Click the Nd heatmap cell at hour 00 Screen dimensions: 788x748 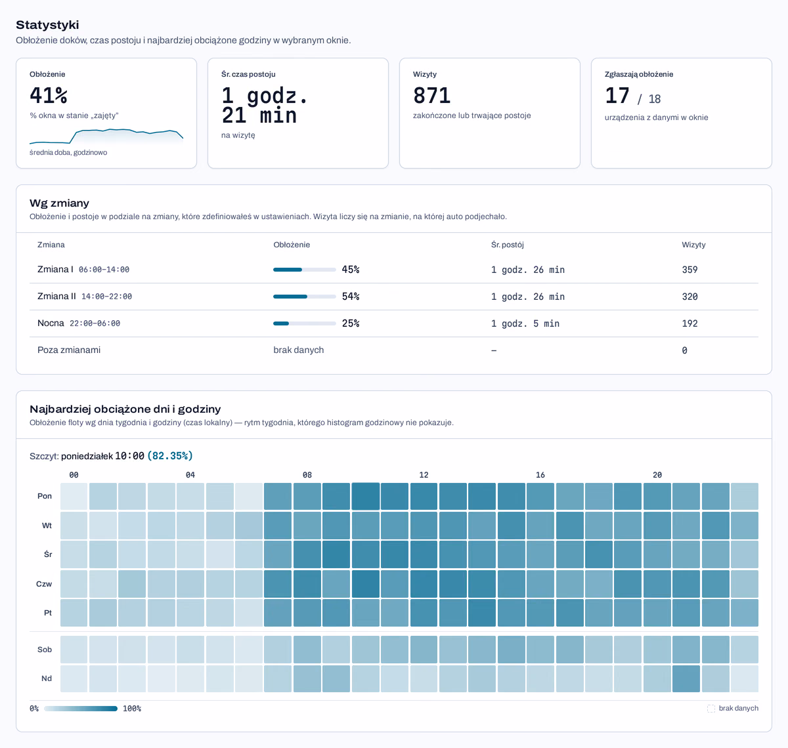[x=74, y=678]
